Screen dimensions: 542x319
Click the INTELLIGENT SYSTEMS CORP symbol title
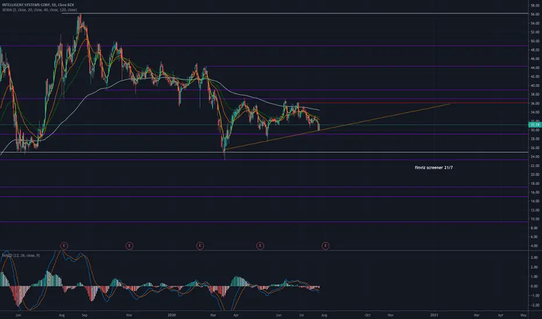pyautogui.click(x=38, y=5)
